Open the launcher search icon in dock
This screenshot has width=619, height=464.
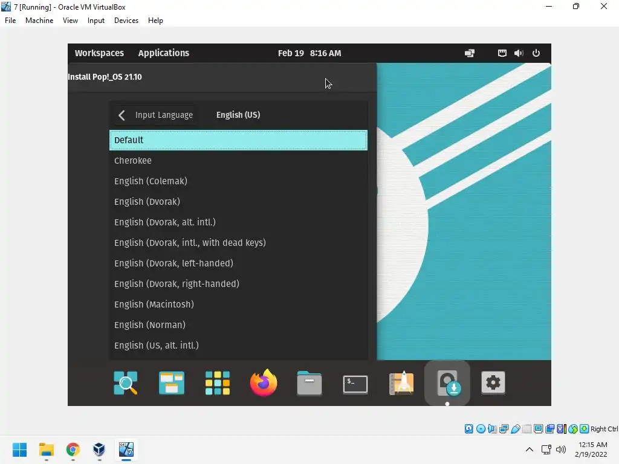coord(126,382)
